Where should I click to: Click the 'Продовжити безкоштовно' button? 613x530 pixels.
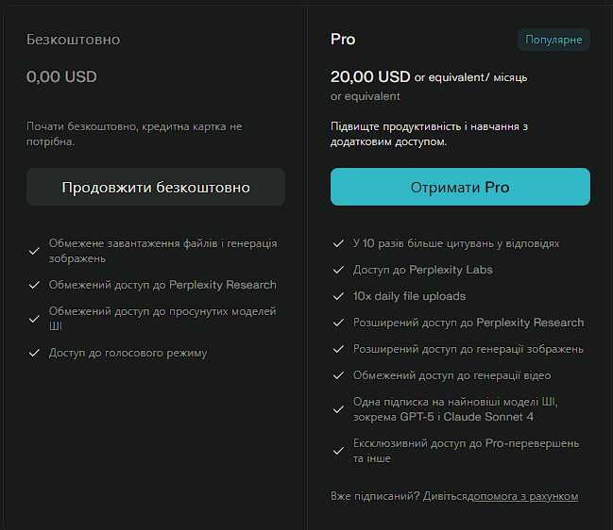point(156,187)
